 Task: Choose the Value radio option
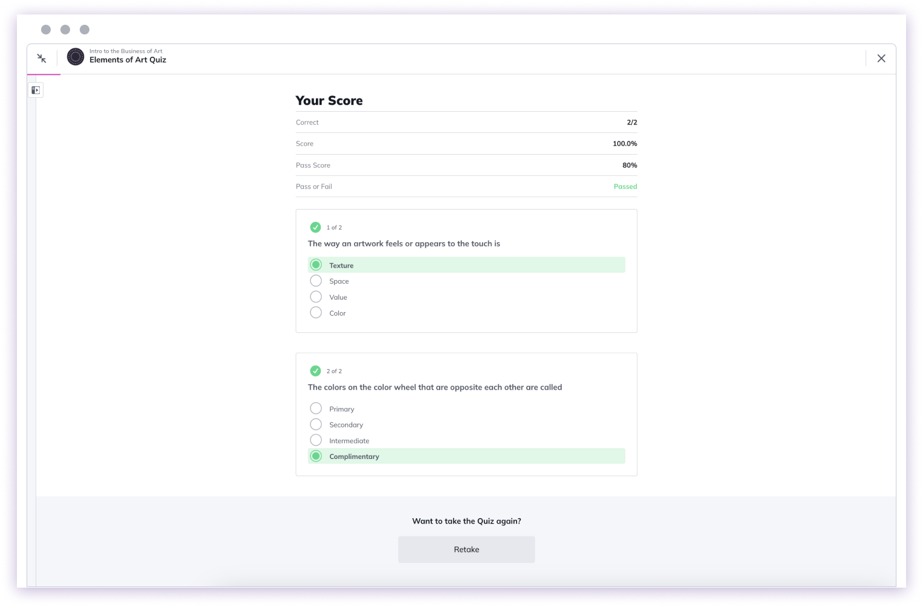point(316,297)
